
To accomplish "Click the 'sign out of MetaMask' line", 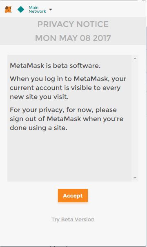I will [x=67, y=119].
